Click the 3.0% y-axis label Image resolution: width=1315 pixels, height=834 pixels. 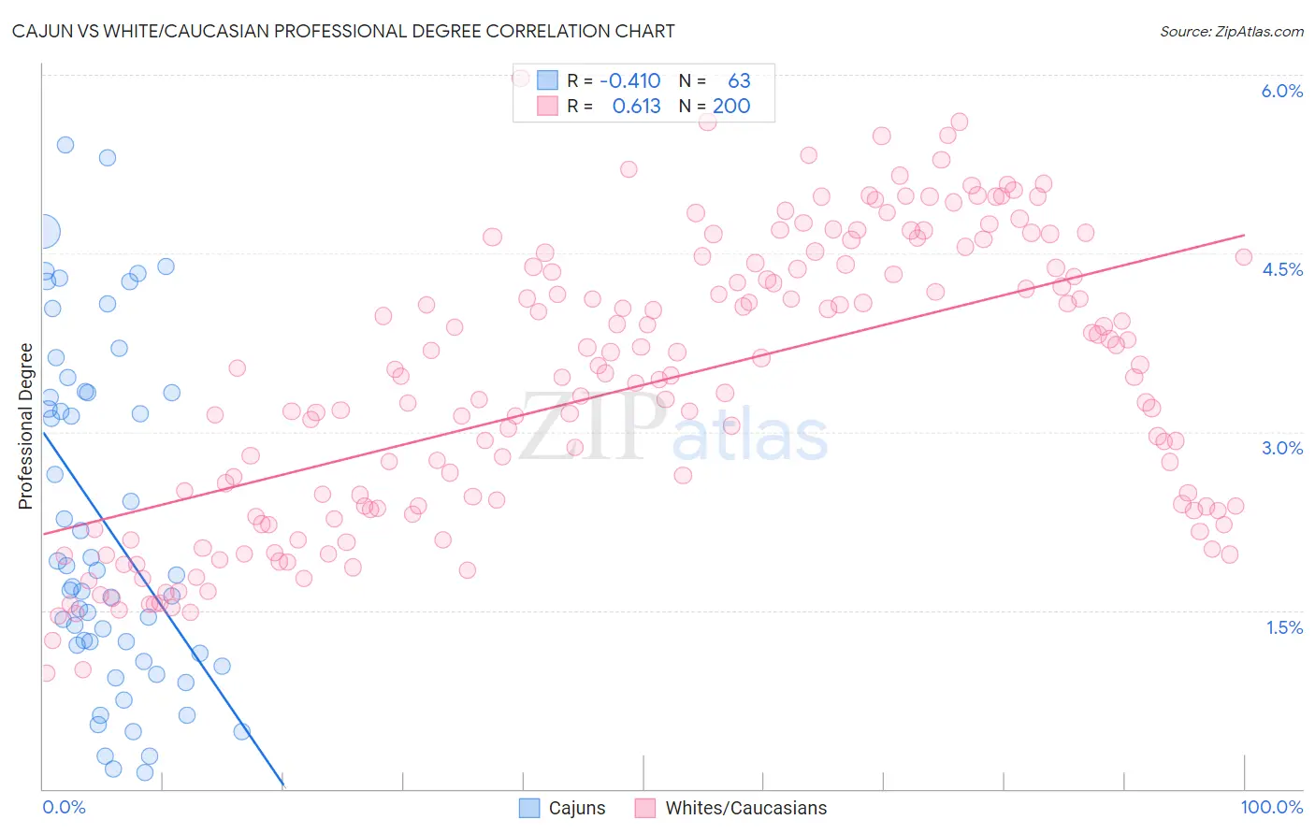click(1282, 448)
